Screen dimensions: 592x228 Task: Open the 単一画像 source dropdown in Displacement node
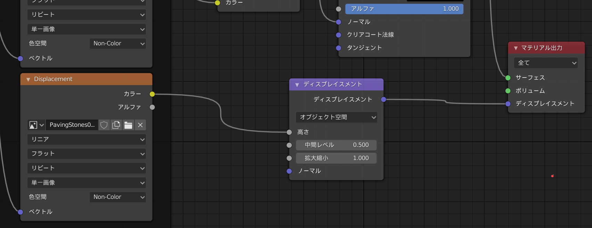pos(87,183)
